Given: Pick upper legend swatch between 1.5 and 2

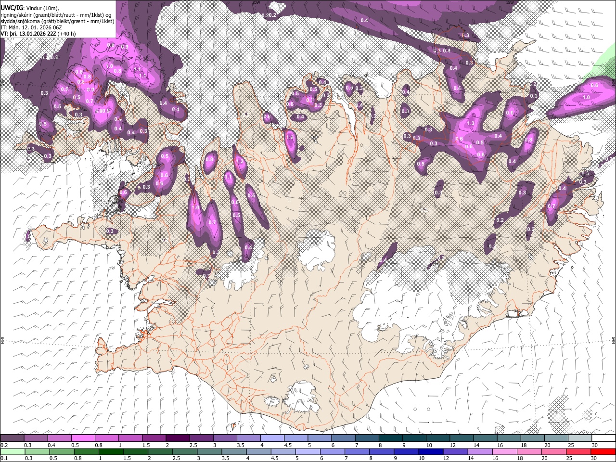Looking at the screenshot, I should pyautogui.click(x=154, y=438).
